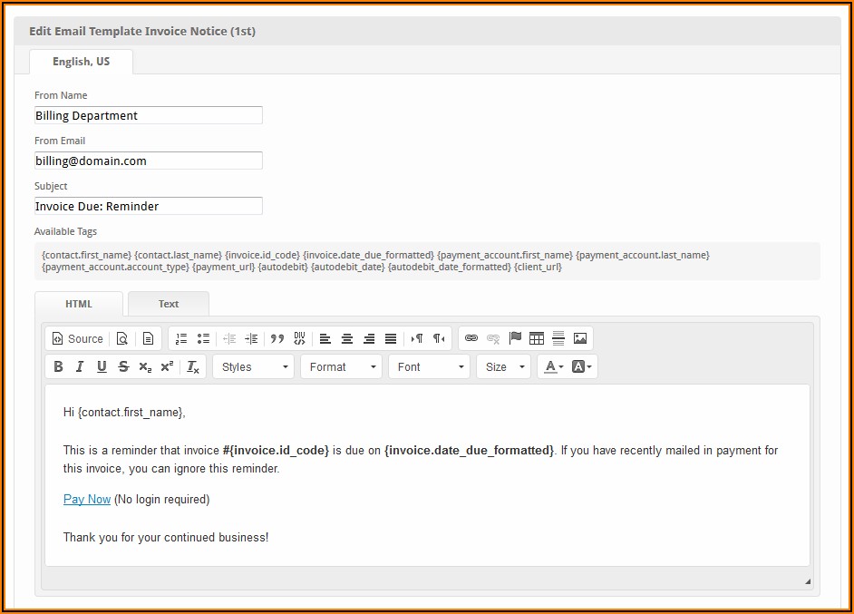Insert a link with the chain icon
The image size is (854, 614).
point(471,338)
